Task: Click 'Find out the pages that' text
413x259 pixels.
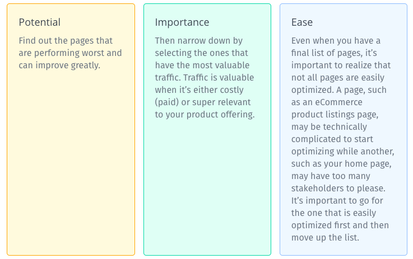Action: [x=66, y=41]
